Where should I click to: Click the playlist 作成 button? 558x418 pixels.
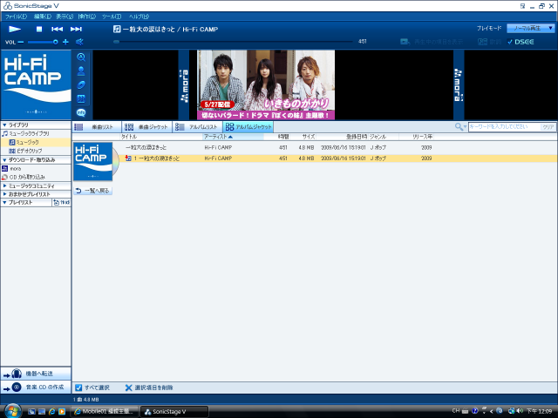(62, 203)
